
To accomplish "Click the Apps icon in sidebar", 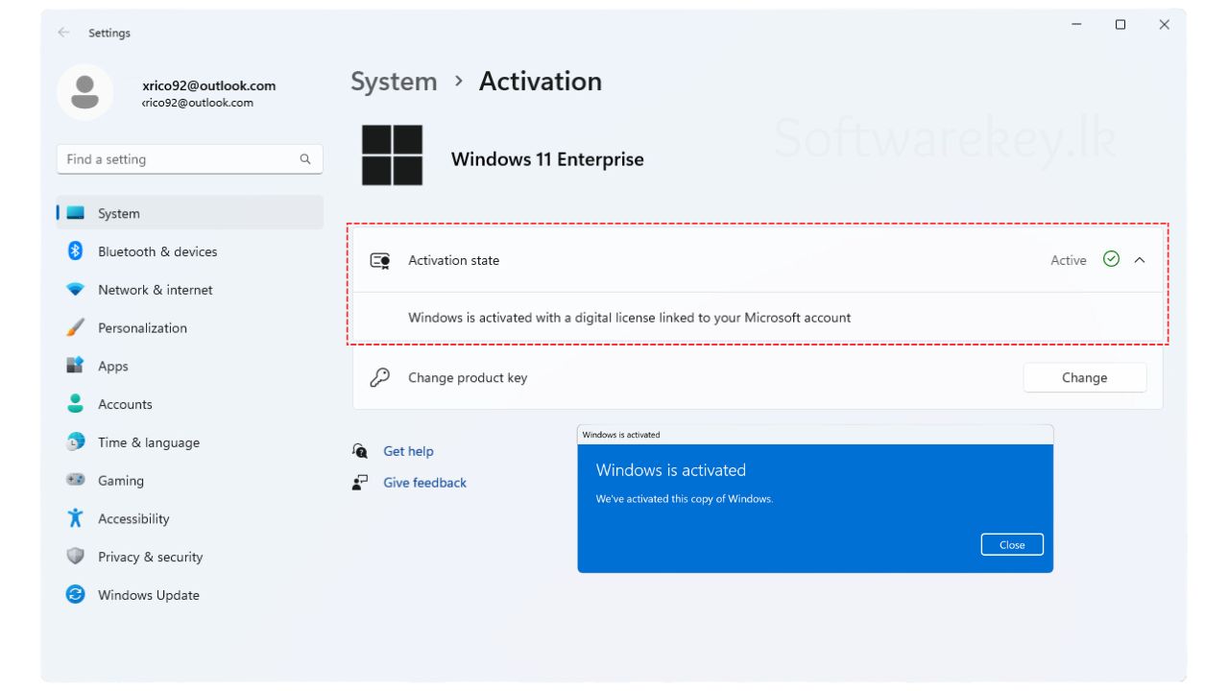I will (x=75, y=366).
